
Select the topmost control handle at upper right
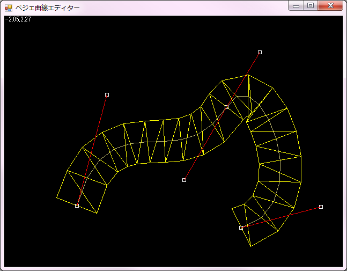click(260, 52)
